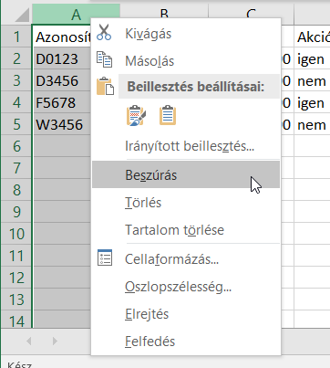
Task: Select column A header
Action: (x=76, y=14)
